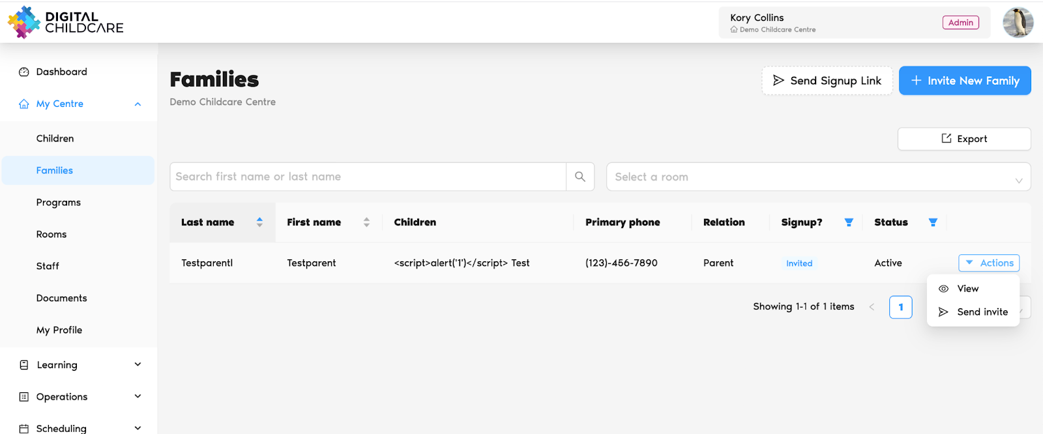This screenshot has width=1043, height=434.
Task: Click the phone number (123)-456-7890
Action: (621, 263)
